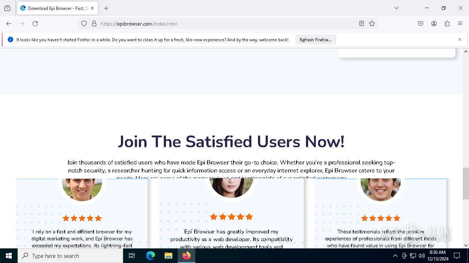Image resolution: width=469 pixels, height=263 pixels.
Task: Expand the list all tabs chevron
Action: coord(396,8)
